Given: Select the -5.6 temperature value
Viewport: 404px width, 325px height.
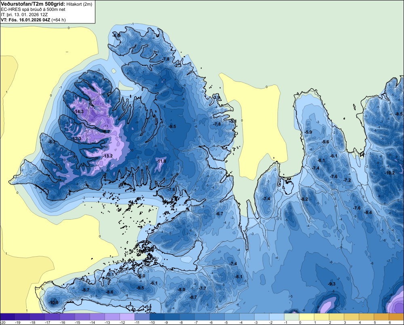Looking at the screenshot, I should pyautogui.click(x=326, y=142).
